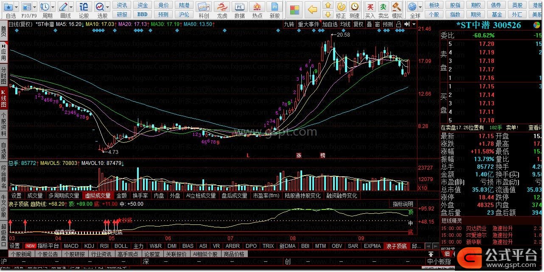The width and height of the screenshot is (544, 272).
Task: Click the chart lock icon
Action: [398, 24]
